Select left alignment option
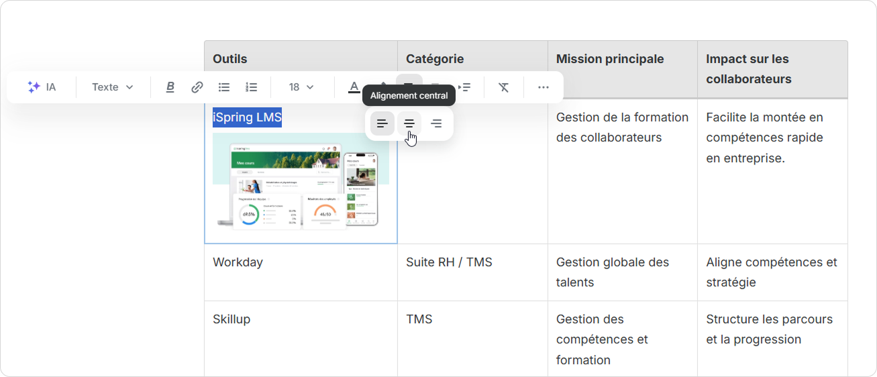Screen dimensions: 877x377 point(382,123)
